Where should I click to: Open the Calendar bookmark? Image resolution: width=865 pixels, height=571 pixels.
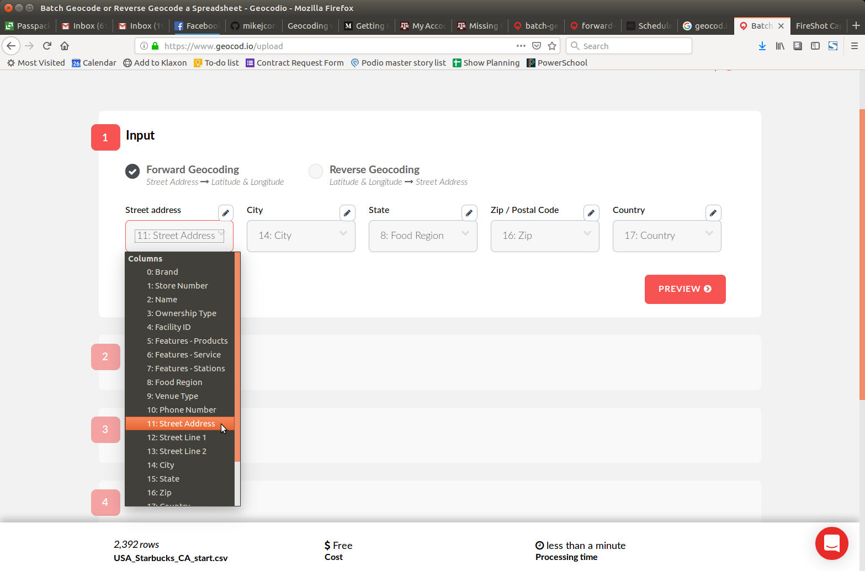pos(94,63)
